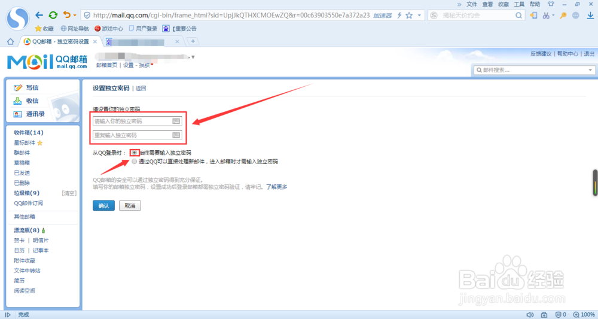Image resolution: width=598 pixels, height=319 pixels.
Task: Select 通过QQ可以直接处理新邮件 radio option
Action: pyautogui.click(x=134, y=162)
